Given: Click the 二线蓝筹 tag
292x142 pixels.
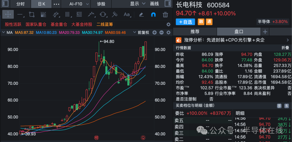Looking at the screenshot, I should click(104, 24).
